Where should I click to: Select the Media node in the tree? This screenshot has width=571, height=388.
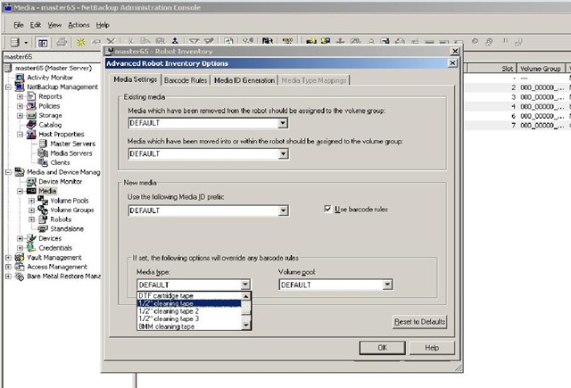[x=47, y=191]
